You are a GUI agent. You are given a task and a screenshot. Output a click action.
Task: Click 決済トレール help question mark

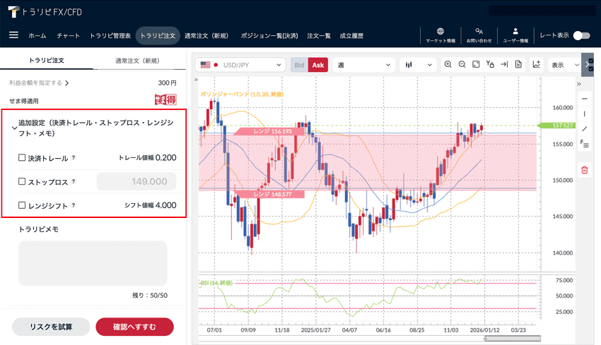74,157
